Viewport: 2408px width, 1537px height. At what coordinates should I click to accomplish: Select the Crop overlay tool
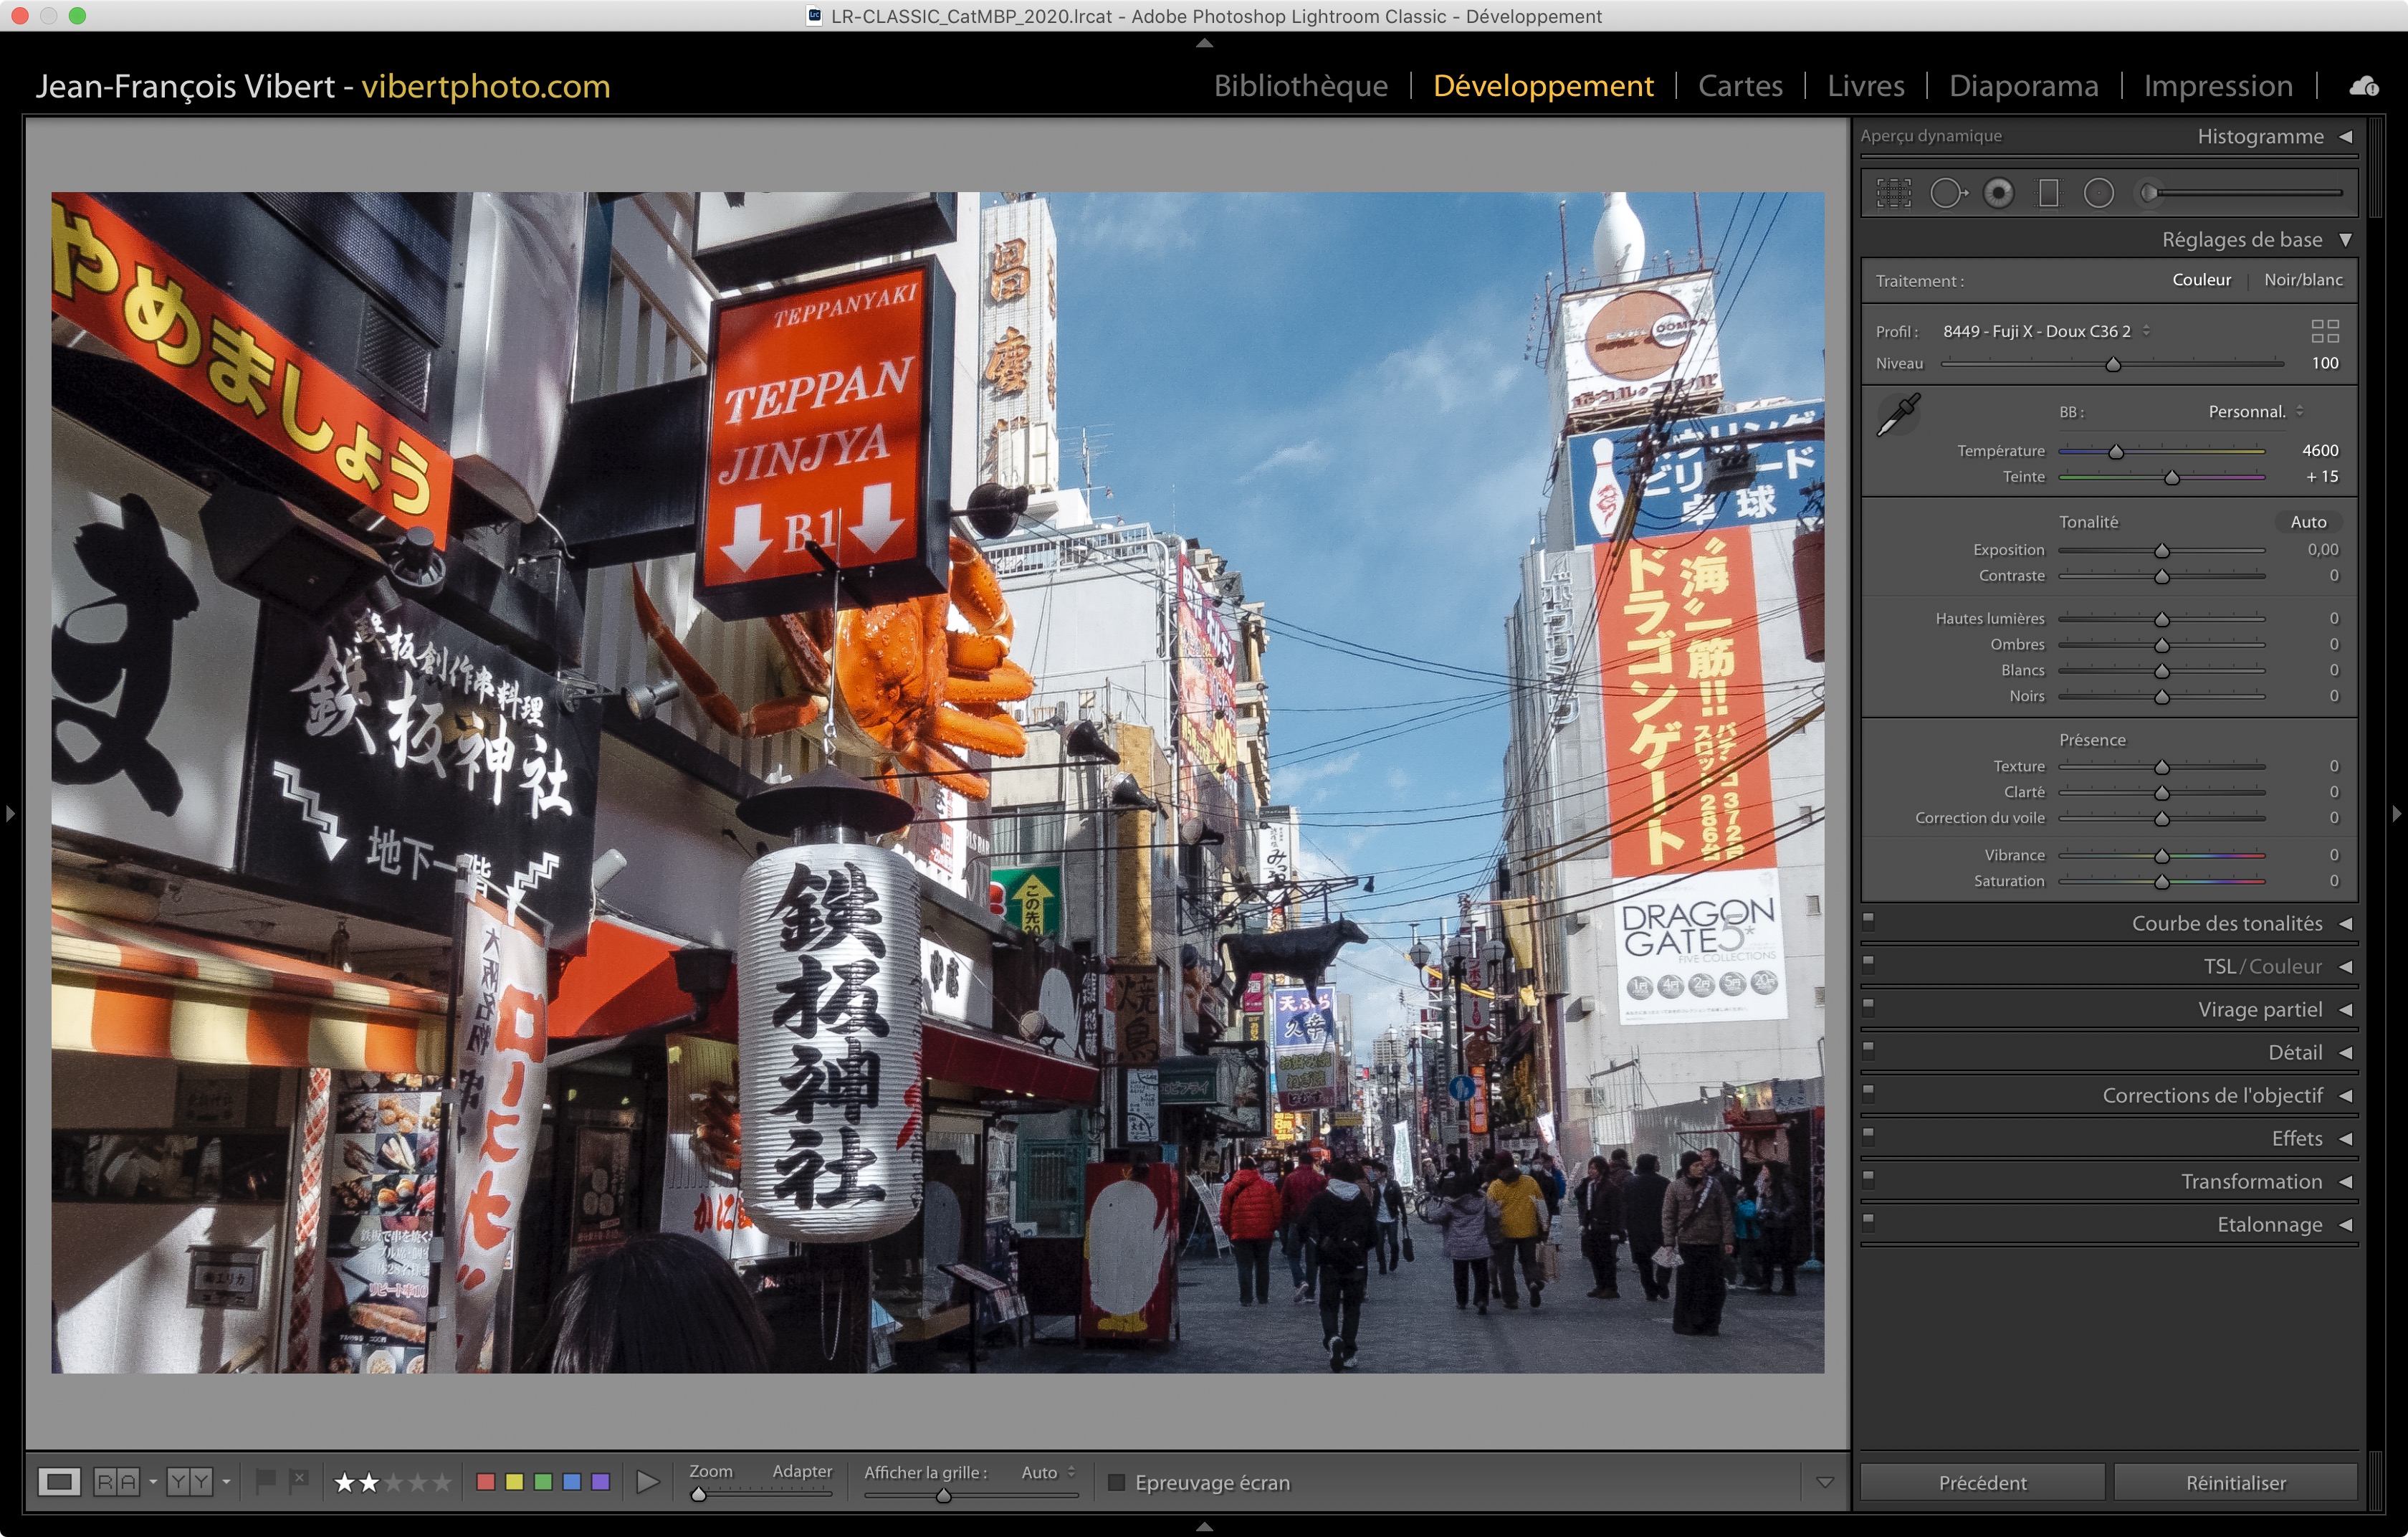point(1893,192)
